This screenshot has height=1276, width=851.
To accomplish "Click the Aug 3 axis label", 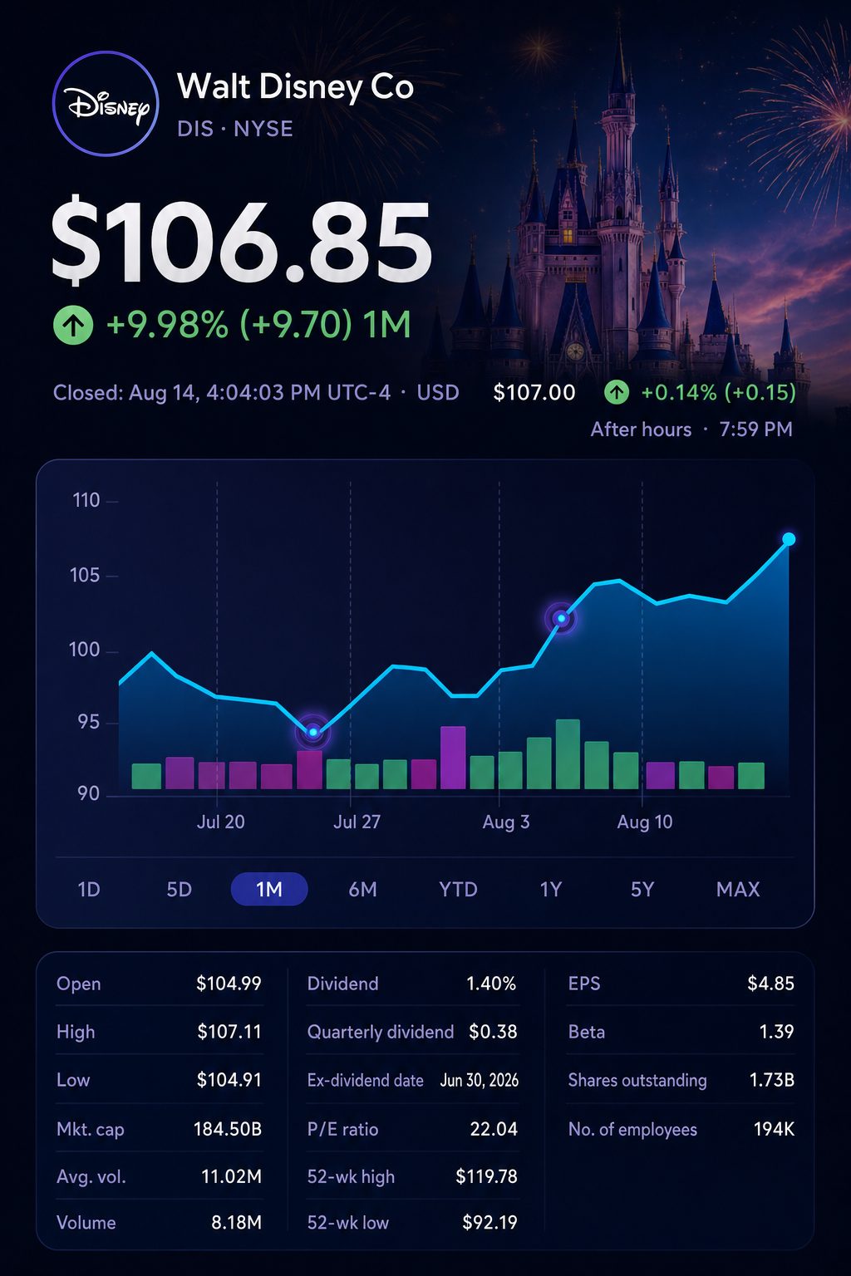I will tap(505, 822).
